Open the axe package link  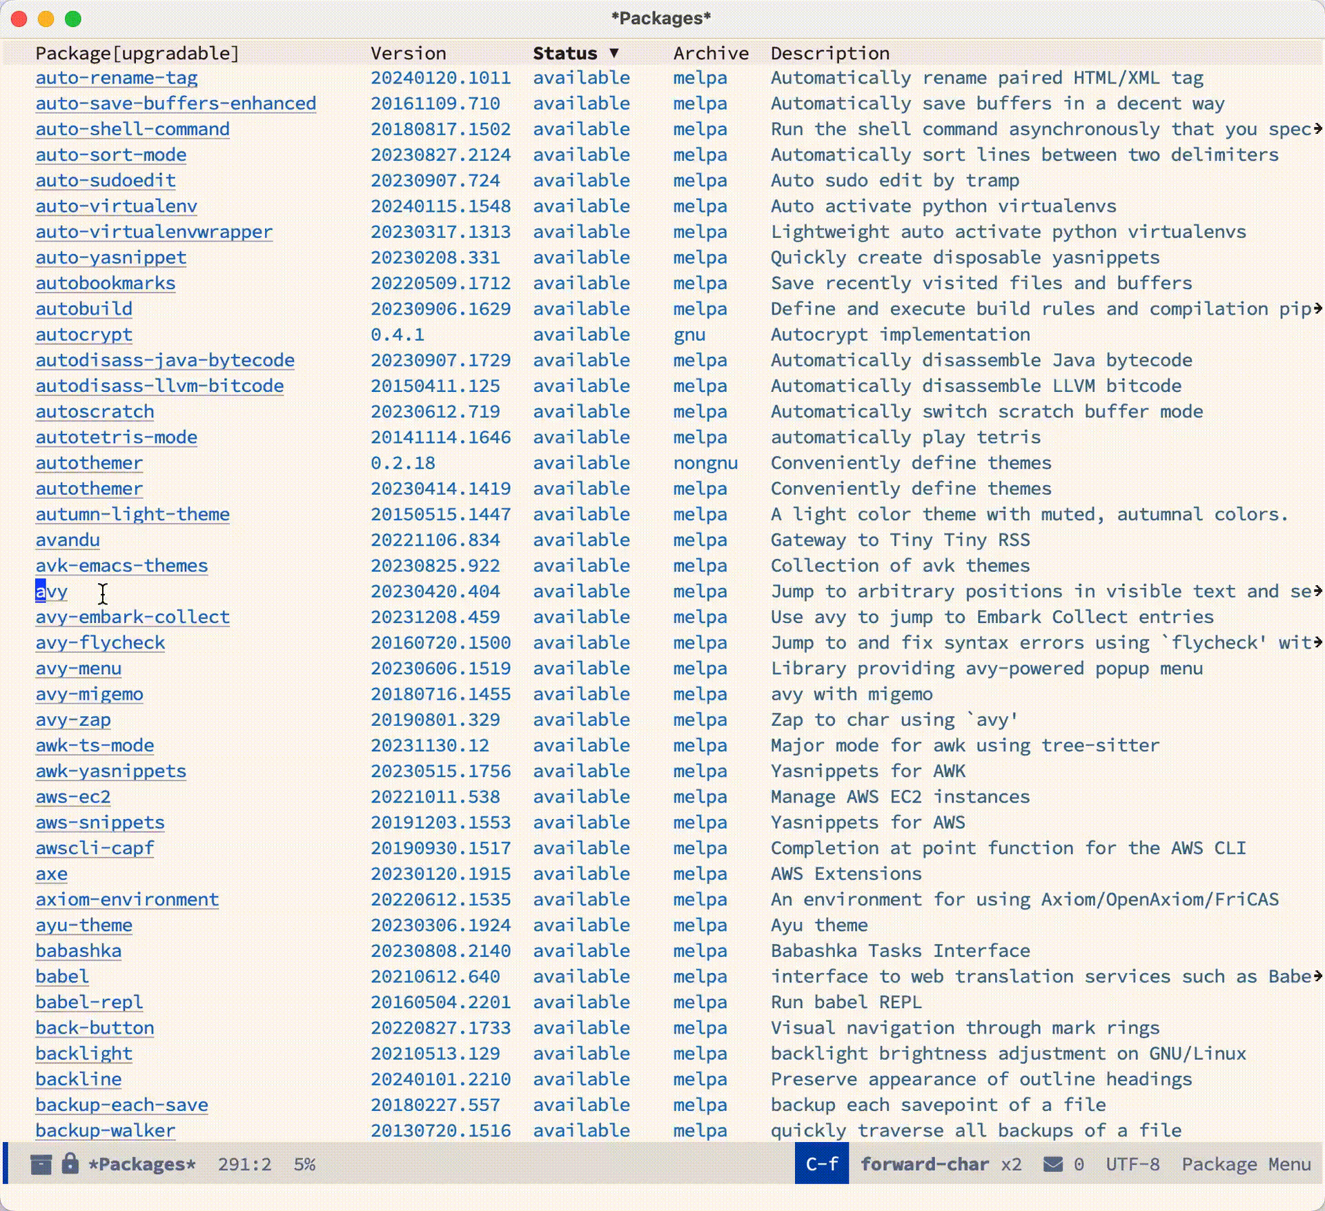(52, 874)
